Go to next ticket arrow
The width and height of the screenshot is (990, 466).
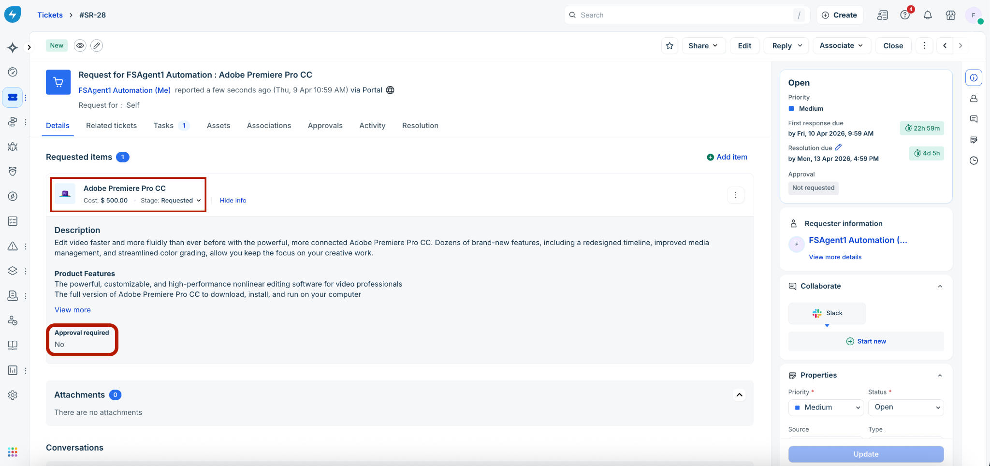point(961,45)
